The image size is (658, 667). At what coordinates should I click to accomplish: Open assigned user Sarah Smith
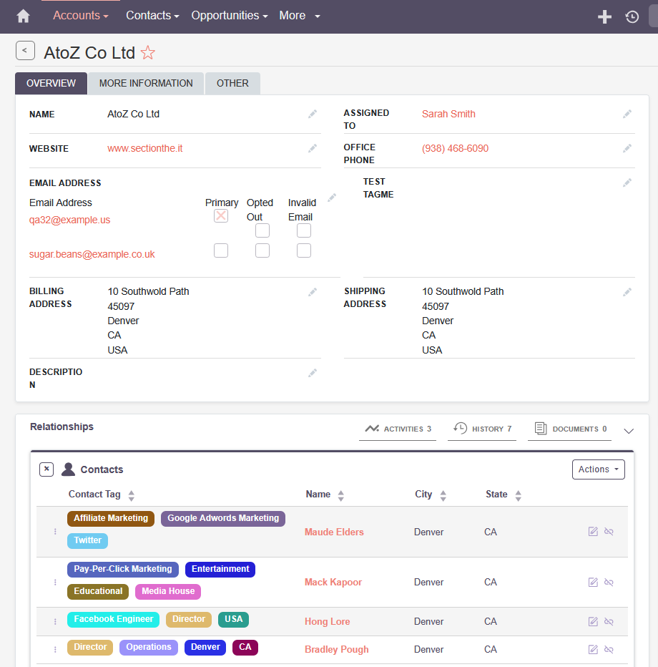click(x=448, y=114)
